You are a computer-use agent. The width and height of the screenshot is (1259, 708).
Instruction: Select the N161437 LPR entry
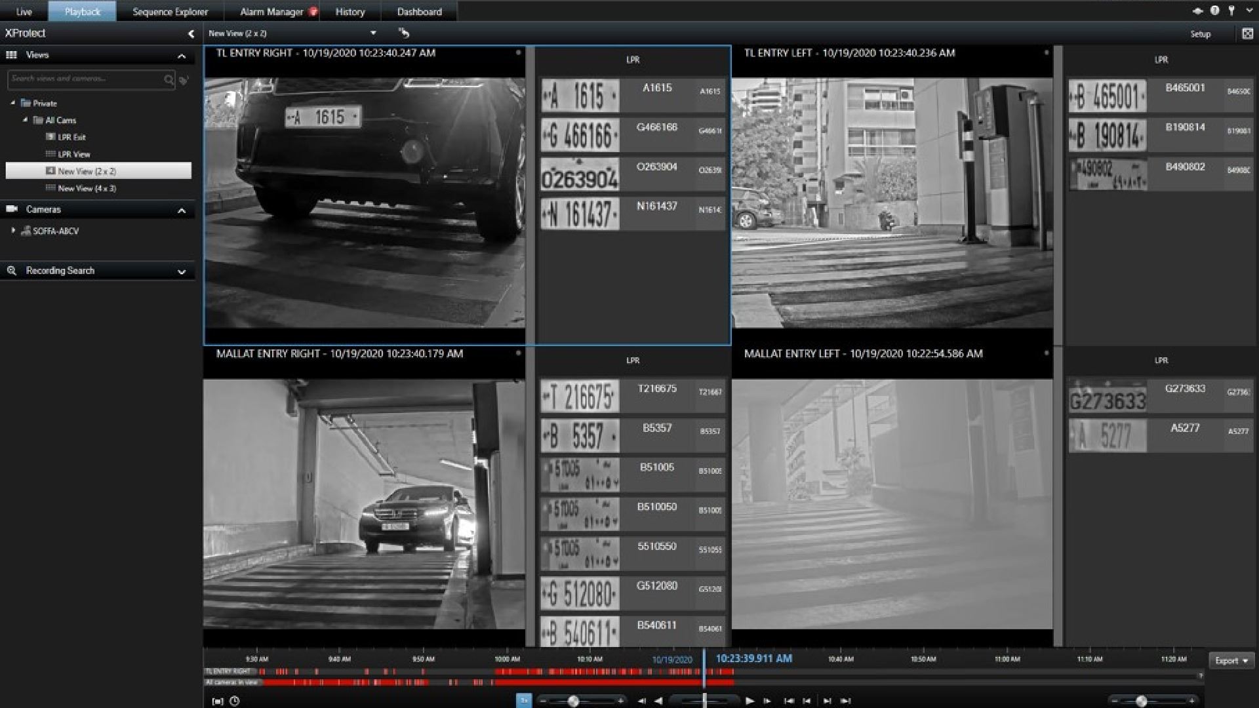tap(633, 214)
